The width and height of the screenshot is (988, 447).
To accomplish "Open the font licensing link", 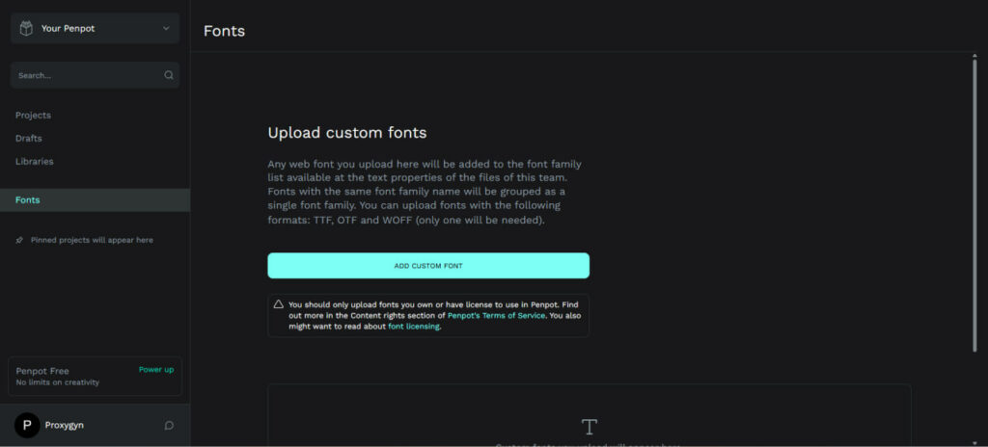I will click(x=413, y=327).
